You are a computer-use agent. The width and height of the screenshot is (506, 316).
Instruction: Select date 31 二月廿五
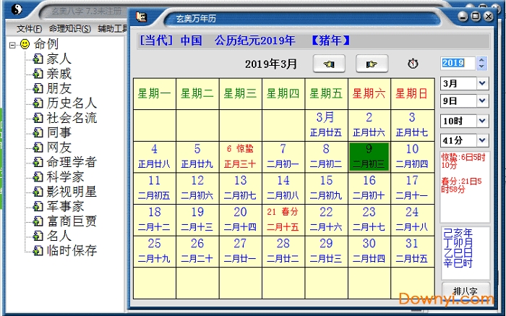pos(412,252)
